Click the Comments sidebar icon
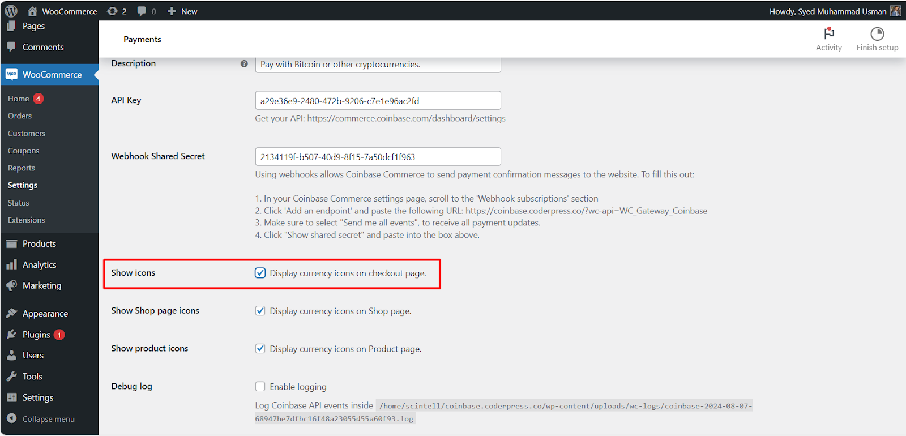 [11, 47]
